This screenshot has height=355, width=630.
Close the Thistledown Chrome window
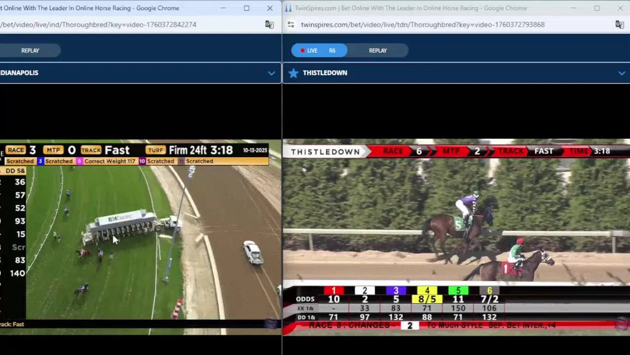coord(620,8)
